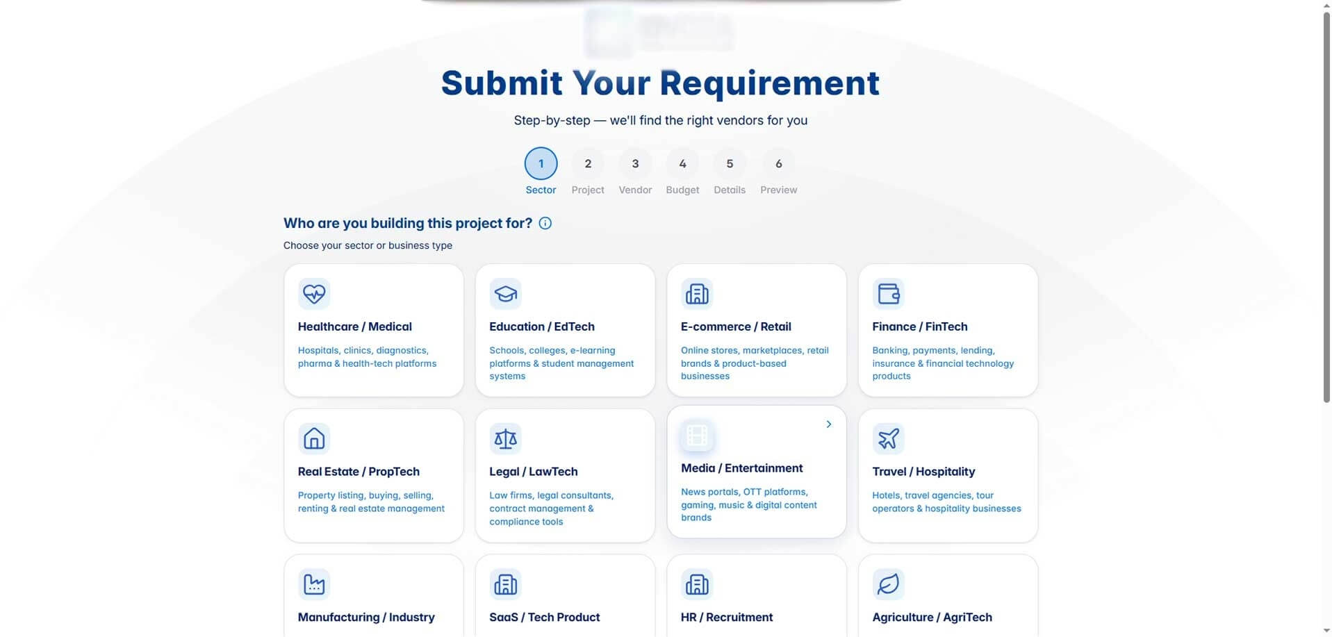Click the Real Estate house icon
Viewport: 1332px width, 637px height.
(314, 439)
